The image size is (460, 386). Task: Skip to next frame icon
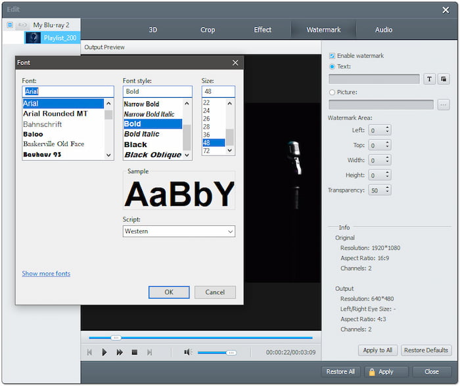tap(150, 353)
